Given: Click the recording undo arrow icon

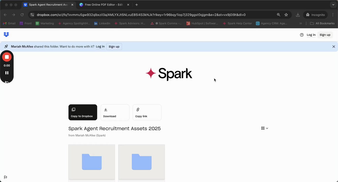Looking at the screenshot, I should (7, 82).
